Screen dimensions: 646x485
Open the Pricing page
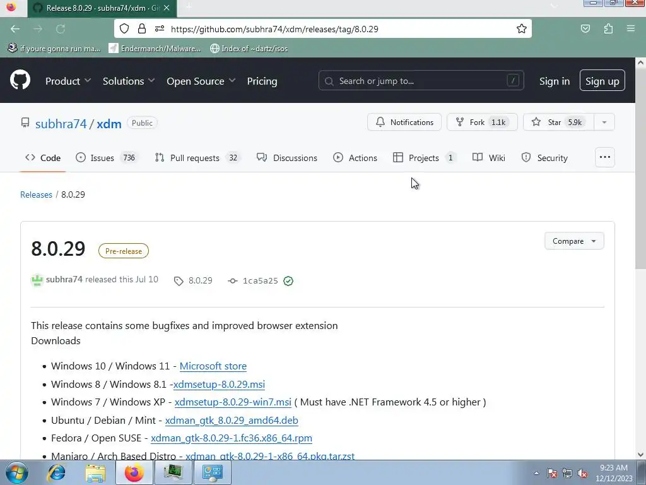[262, 81]
